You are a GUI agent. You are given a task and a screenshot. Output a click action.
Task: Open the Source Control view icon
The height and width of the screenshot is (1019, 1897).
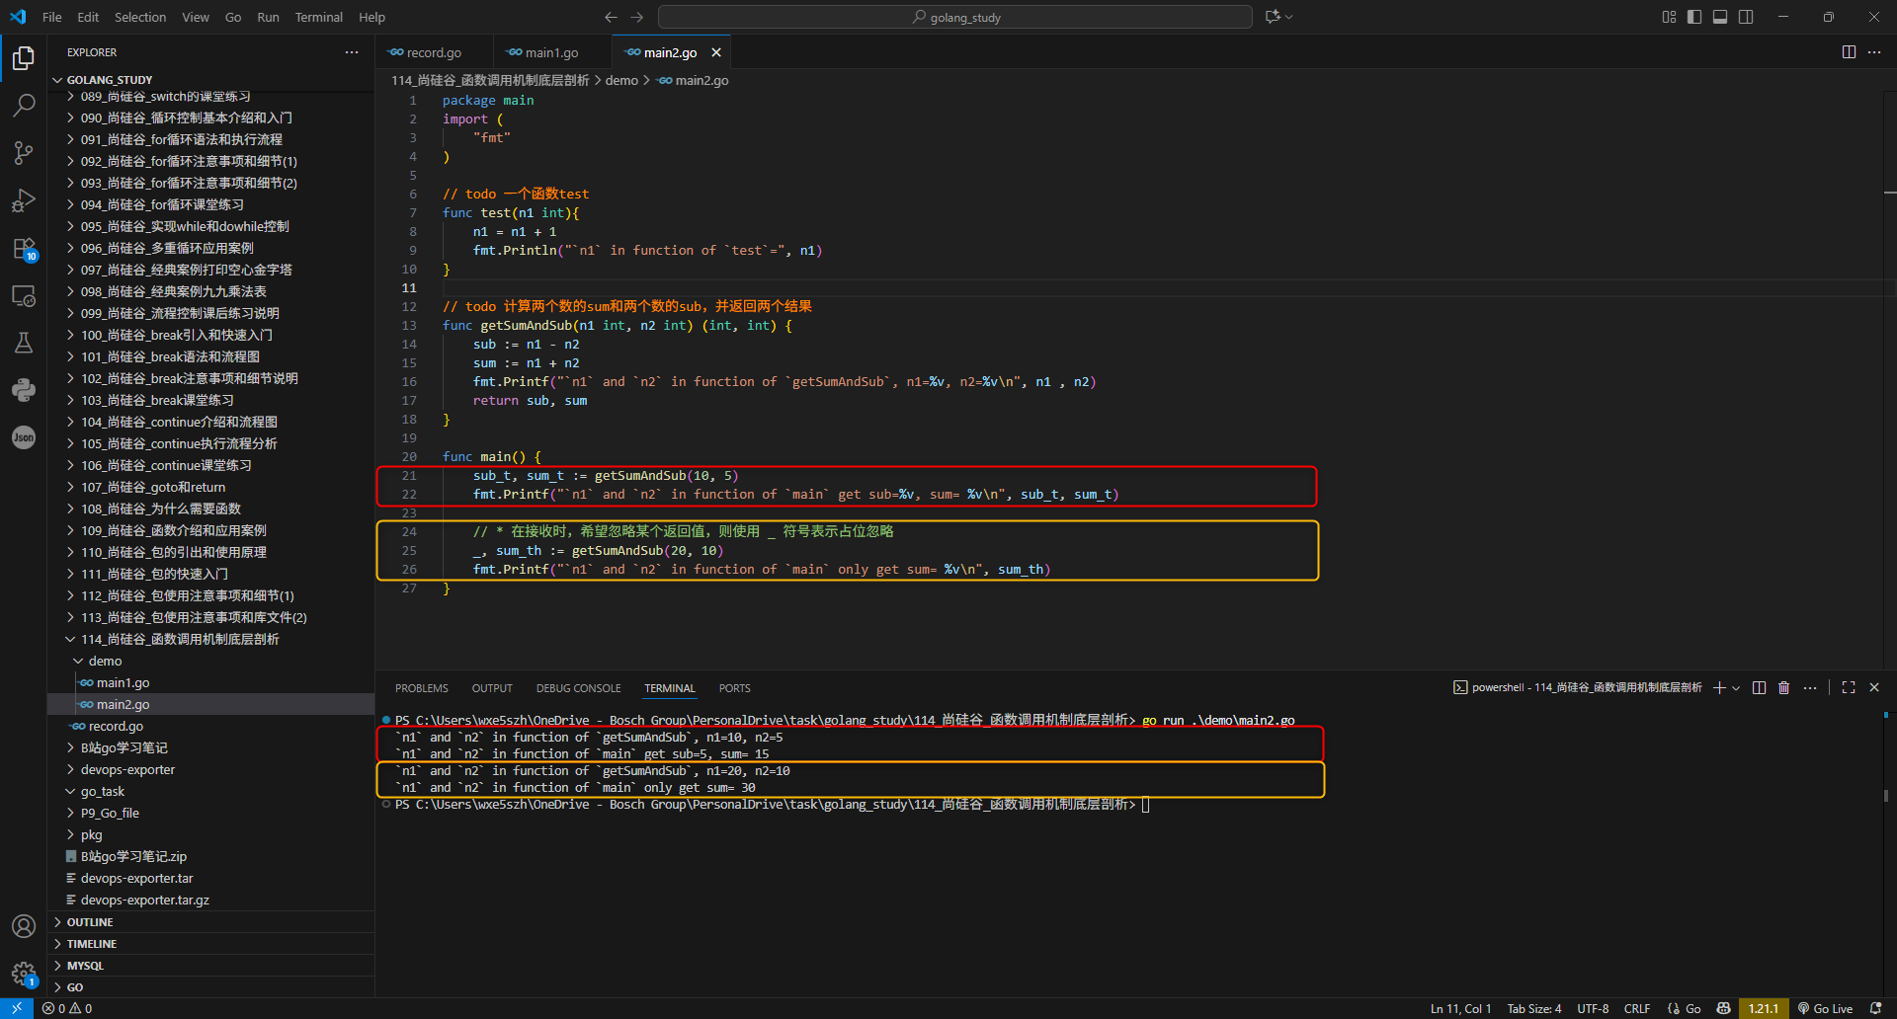(24, 152)
